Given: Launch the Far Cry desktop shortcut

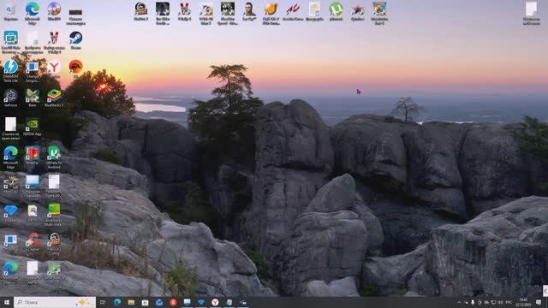Looking at the screenshot, I should [249, 11].
